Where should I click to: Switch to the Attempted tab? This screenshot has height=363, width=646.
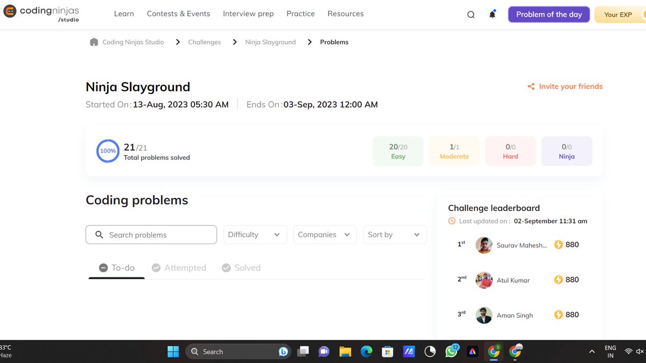point(179,268)
